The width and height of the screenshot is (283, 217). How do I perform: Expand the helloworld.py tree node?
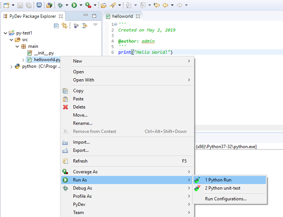pyautogui.click(x=23, y=60)
